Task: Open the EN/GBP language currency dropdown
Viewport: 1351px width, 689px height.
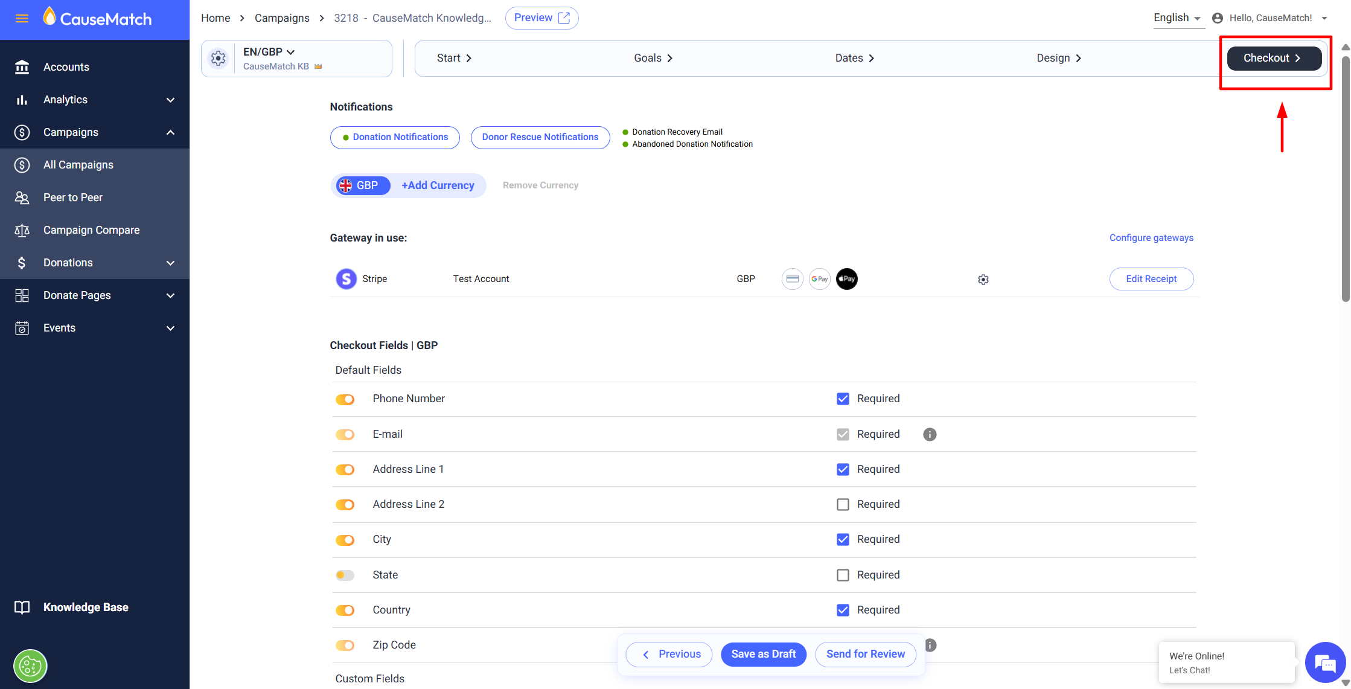Action: [269, 52]
